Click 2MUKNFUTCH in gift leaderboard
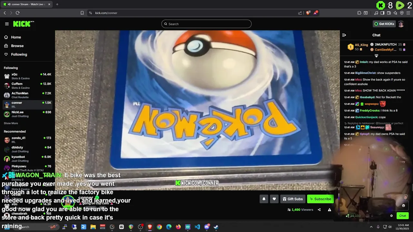The height and width of the screenshot is (232, 413). (386, 44)
